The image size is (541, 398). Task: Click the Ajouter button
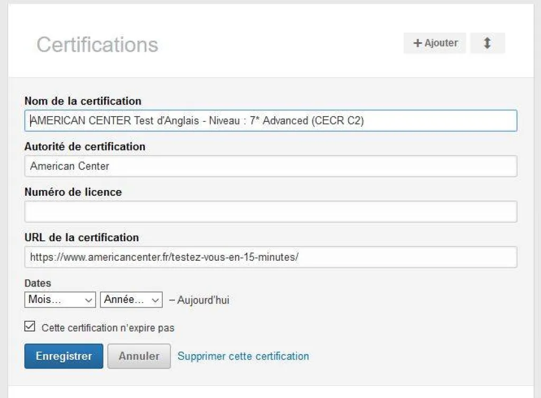(434, 43)
